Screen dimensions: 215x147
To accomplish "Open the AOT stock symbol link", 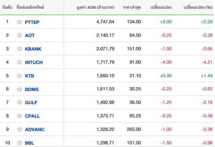I will (30, 35).
